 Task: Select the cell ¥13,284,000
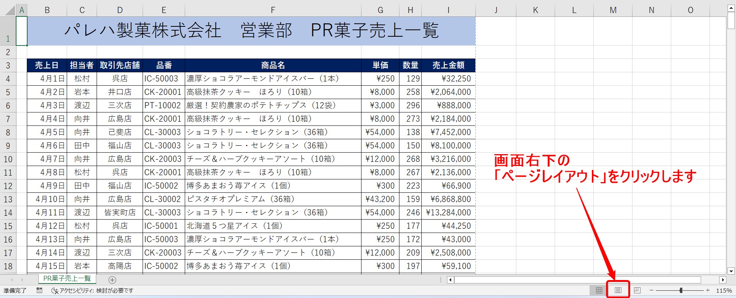click(x=449, y=213)
